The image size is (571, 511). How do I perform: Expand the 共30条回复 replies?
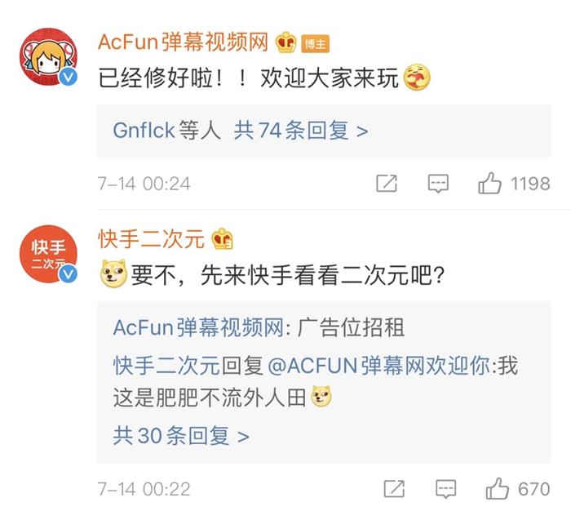click(181, 436)
